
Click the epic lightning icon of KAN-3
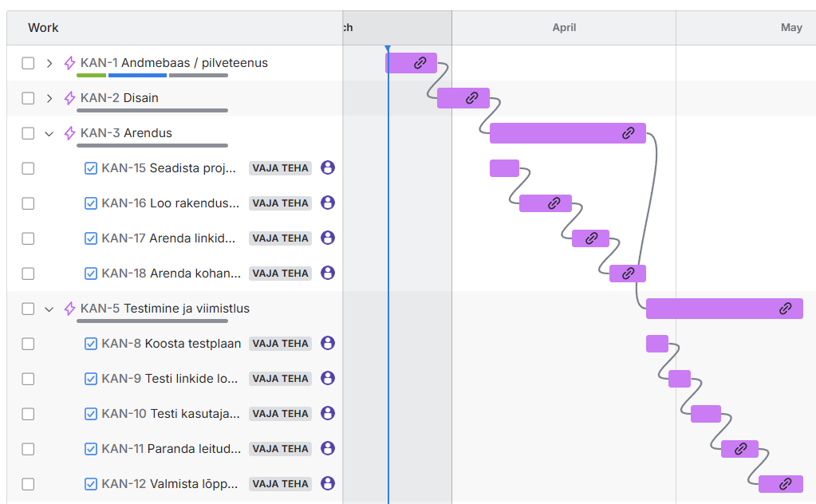tap(69, 133)
